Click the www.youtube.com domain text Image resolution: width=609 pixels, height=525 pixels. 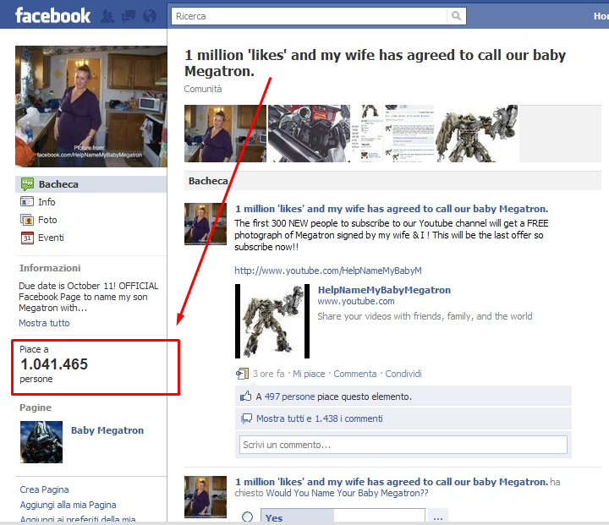point(356,301)
